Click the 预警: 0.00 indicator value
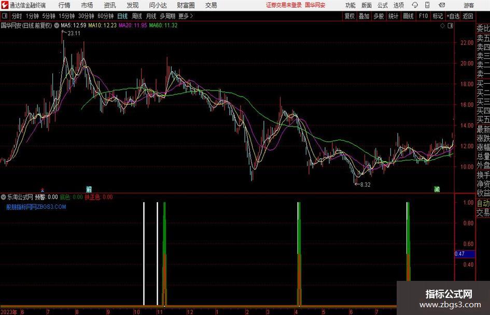 coord(46,197)
